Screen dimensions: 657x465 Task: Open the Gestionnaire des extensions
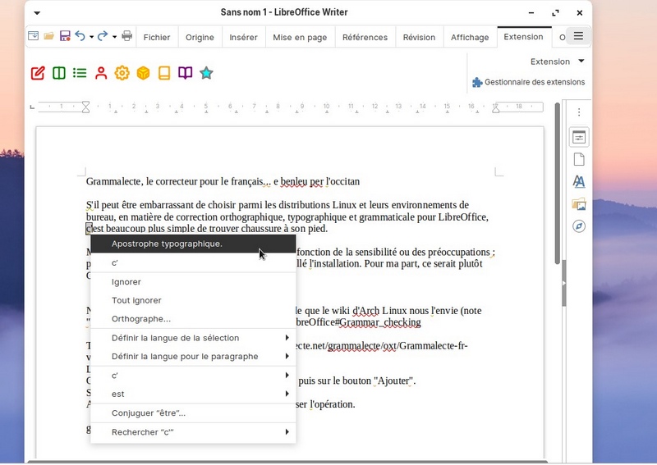click(528, 82)
